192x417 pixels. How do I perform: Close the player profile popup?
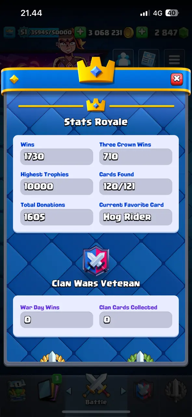[x=177, y=79]
